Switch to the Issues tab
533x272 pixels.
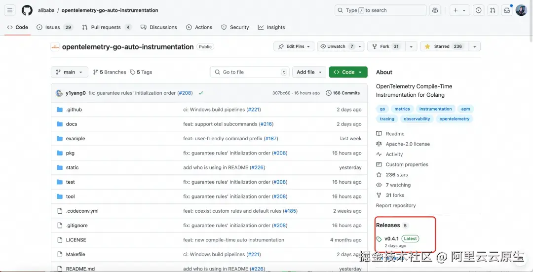click(x=54, y=27)
